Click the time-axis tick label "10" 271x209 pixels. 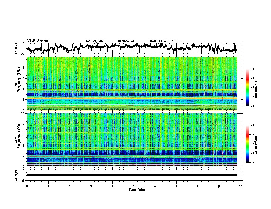click(241, 186)
